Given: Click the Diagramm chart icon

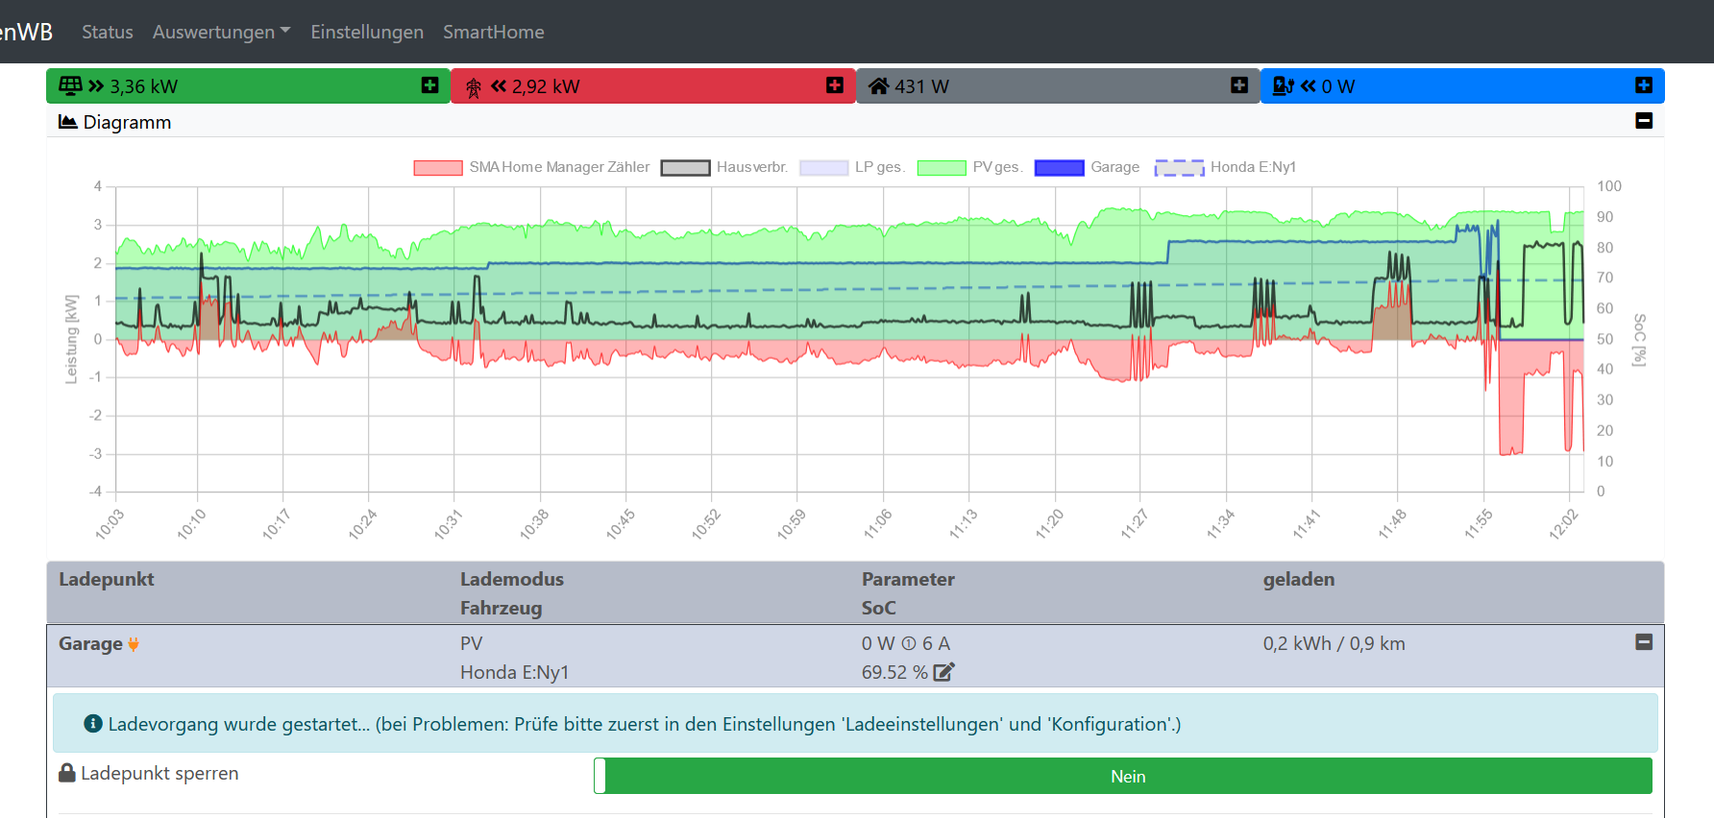Looking at the screenshot, I should click(67, 122).
